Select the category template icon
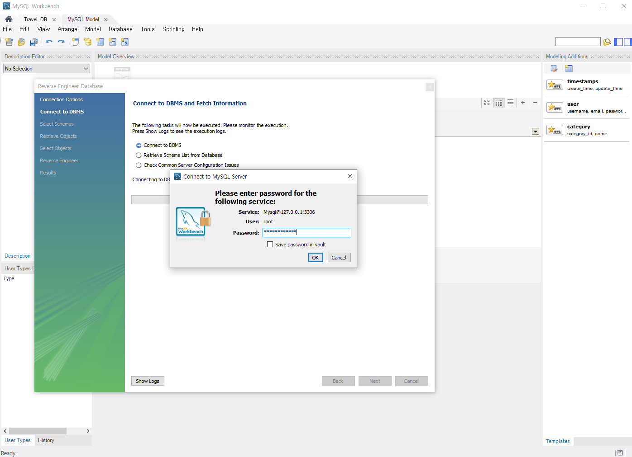This screenshot has height=457, width=632. click(x=555, y=130)
